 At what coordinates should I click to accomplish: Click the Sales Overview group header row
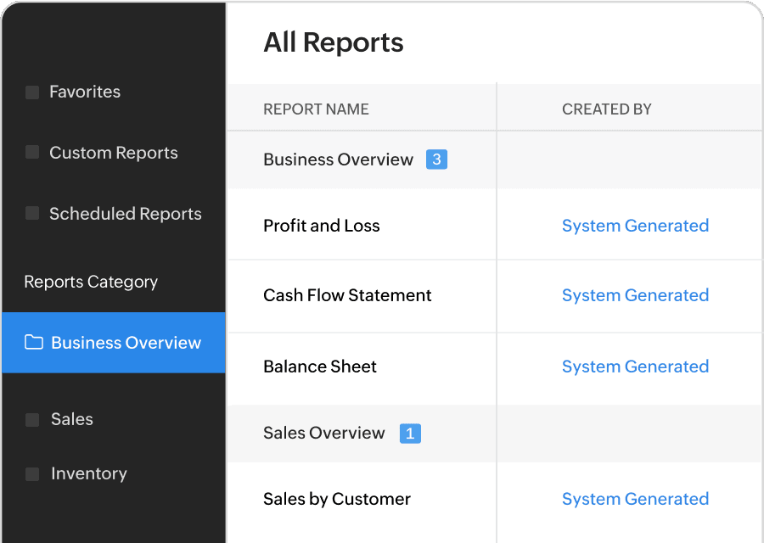pos(495,434)
